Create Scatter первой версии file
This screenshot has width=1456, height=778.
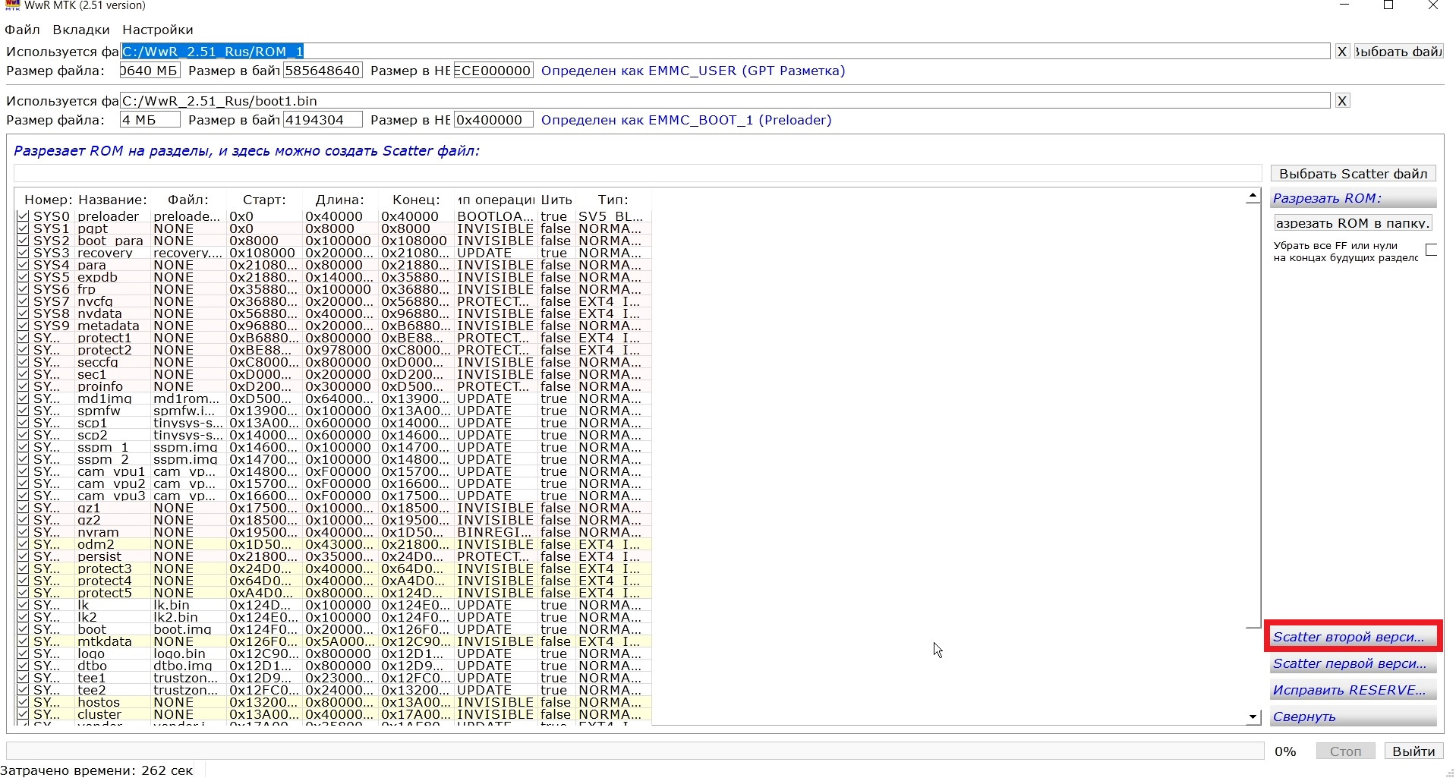pos(1353,663)
